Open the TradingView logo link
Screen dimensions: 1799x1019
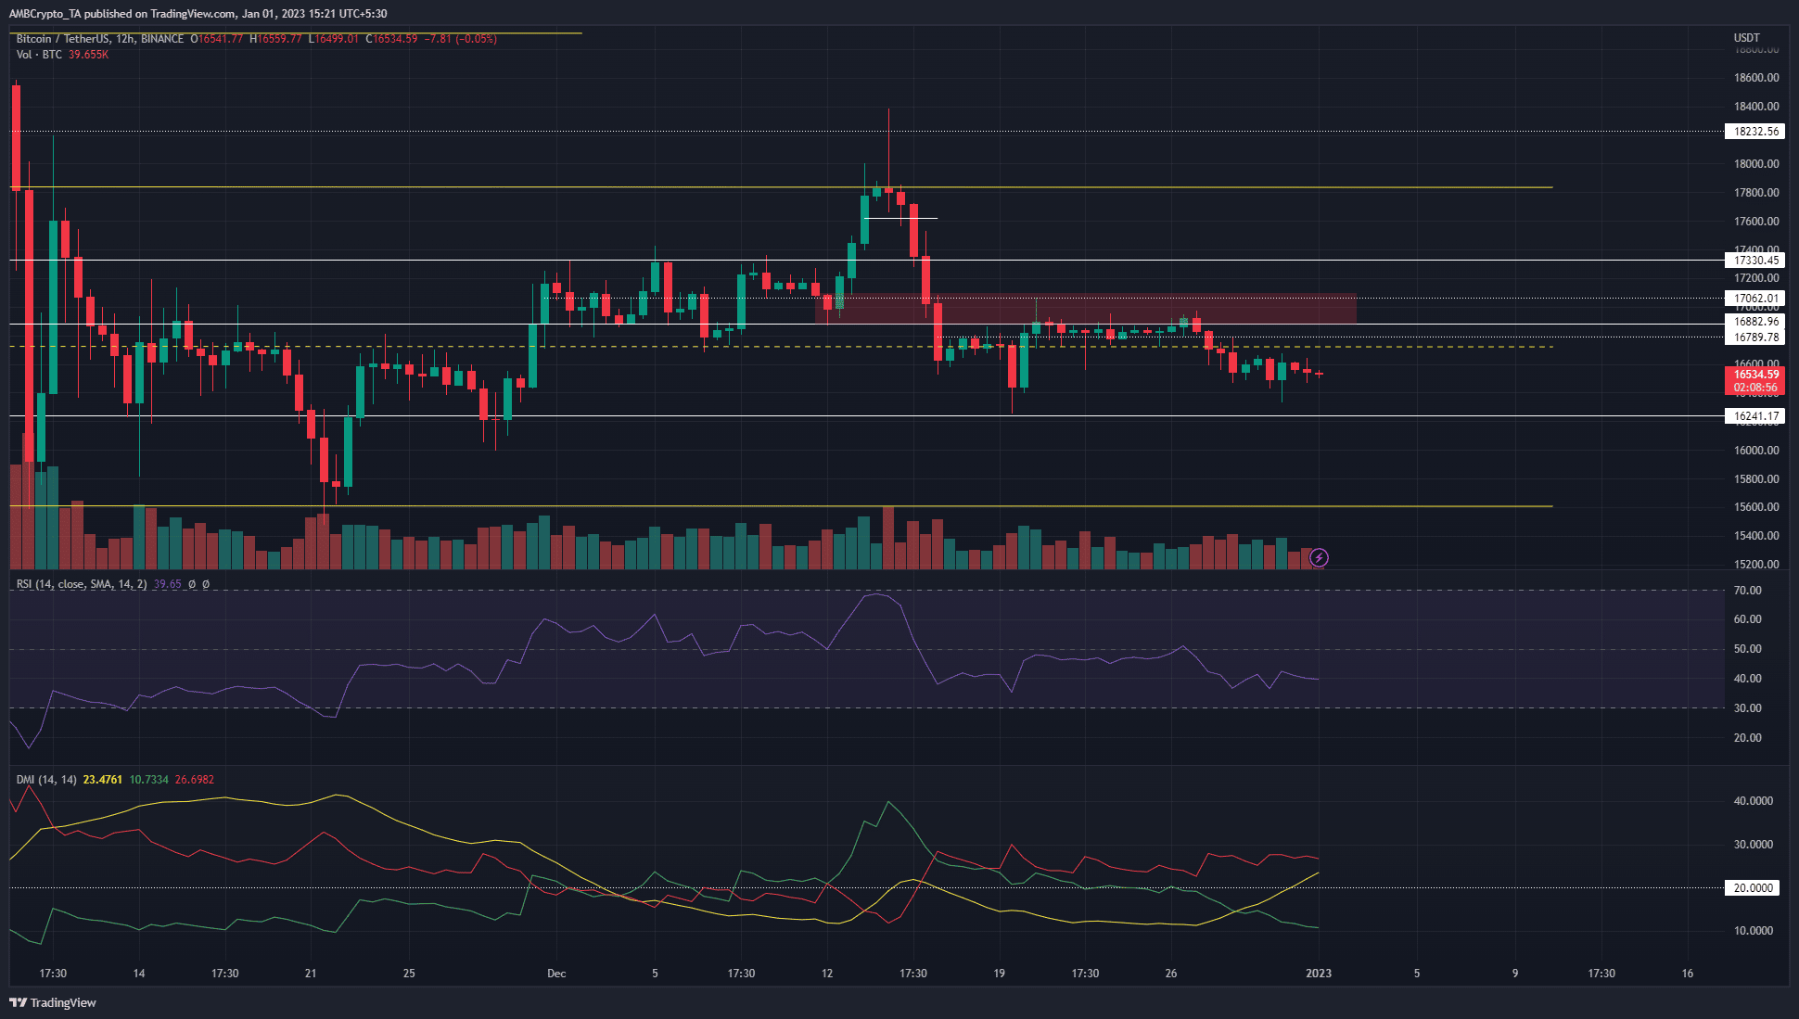[53, 1002]
